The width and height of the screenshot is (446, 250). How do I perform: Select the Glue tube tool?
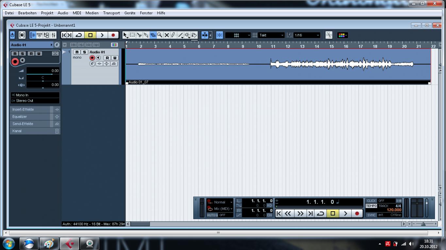(x=146, y=35)
